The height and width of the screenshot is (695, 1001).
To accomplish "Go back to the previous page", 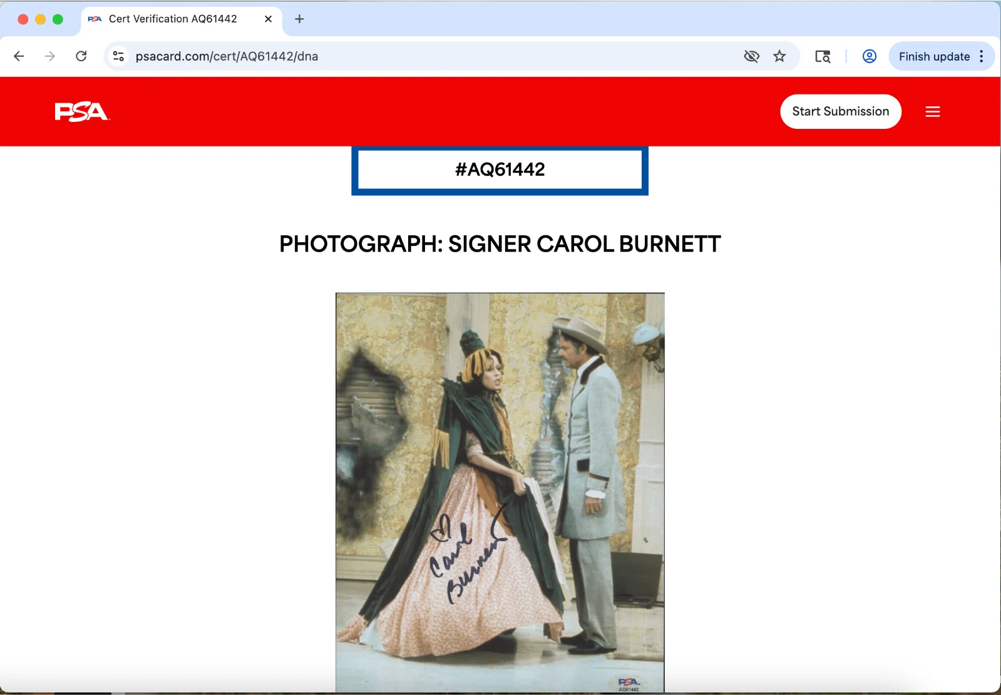I will [x=19, y=56].
